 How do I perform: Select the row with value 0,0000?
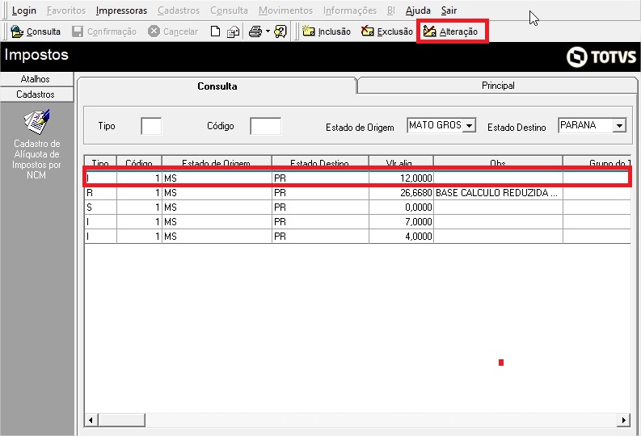tap(357, 208)
